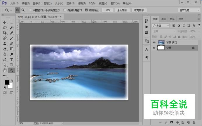This screenshot has width=202, height=126.
Task: Hide the 背景 拷贝 layer
Action: point(154,42)
